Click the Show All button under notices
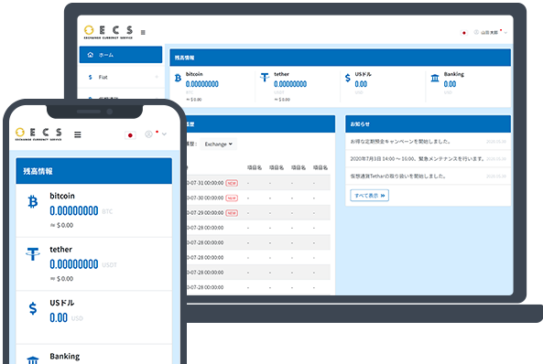The image size is (543, 364). coord(370,196)
